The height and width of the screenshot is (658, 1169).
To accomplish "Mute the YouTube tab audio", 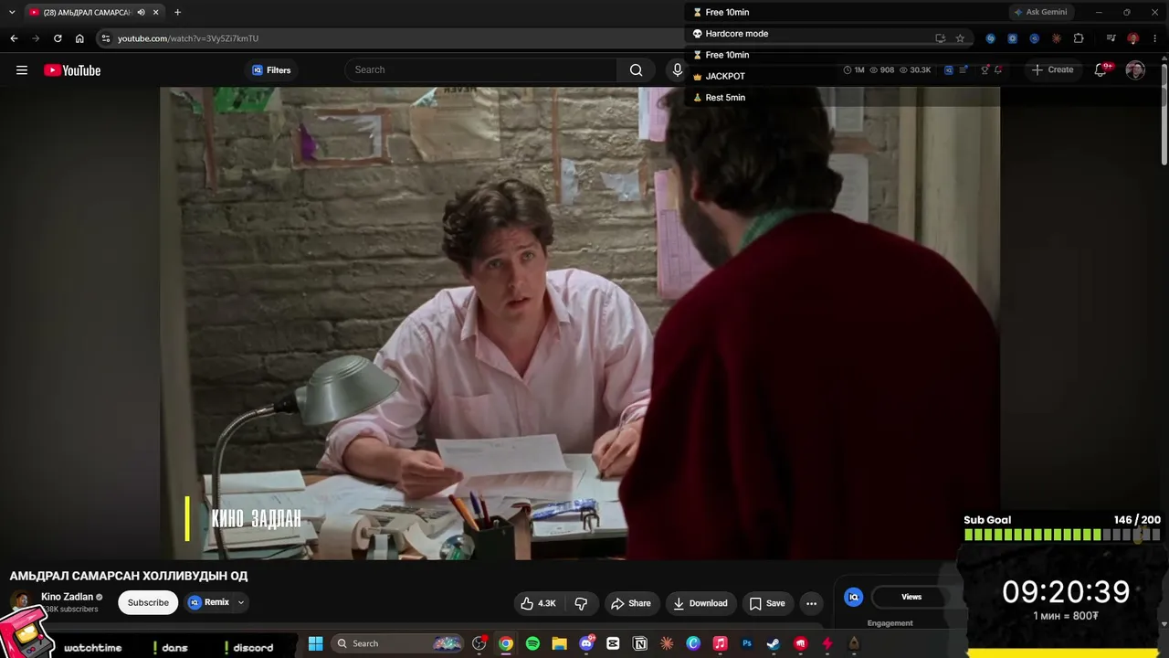I will 141,12.
